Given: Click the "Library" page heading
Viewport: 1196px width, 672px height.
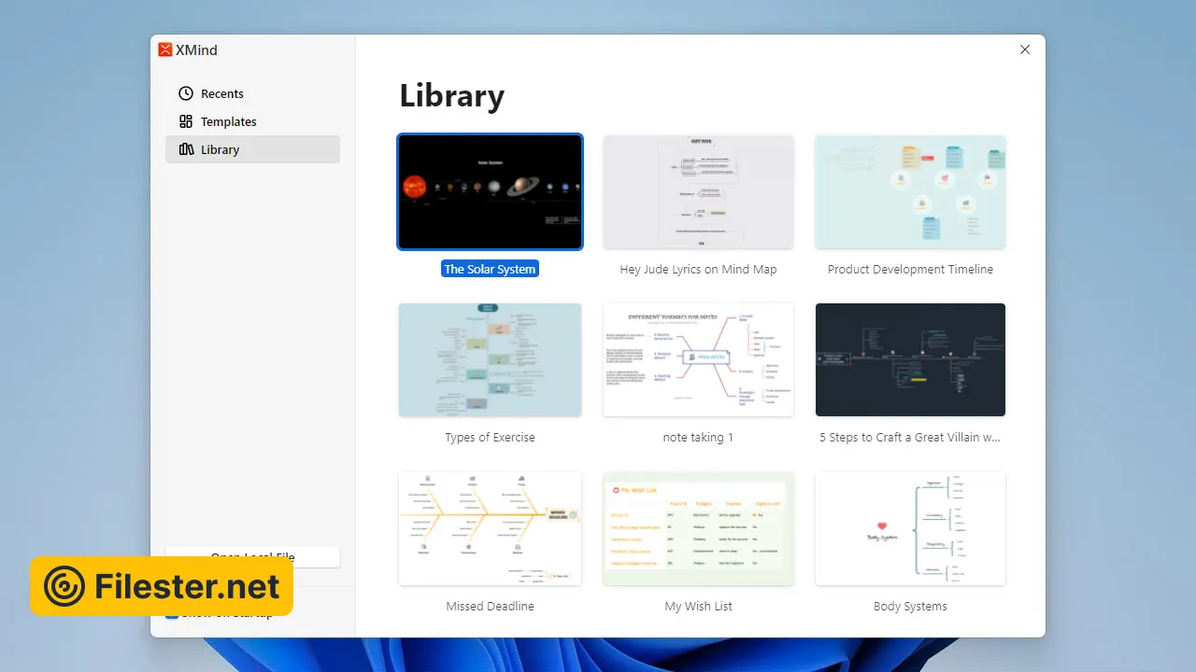Looking at the screenshot, I should click(x=451, y=96).
